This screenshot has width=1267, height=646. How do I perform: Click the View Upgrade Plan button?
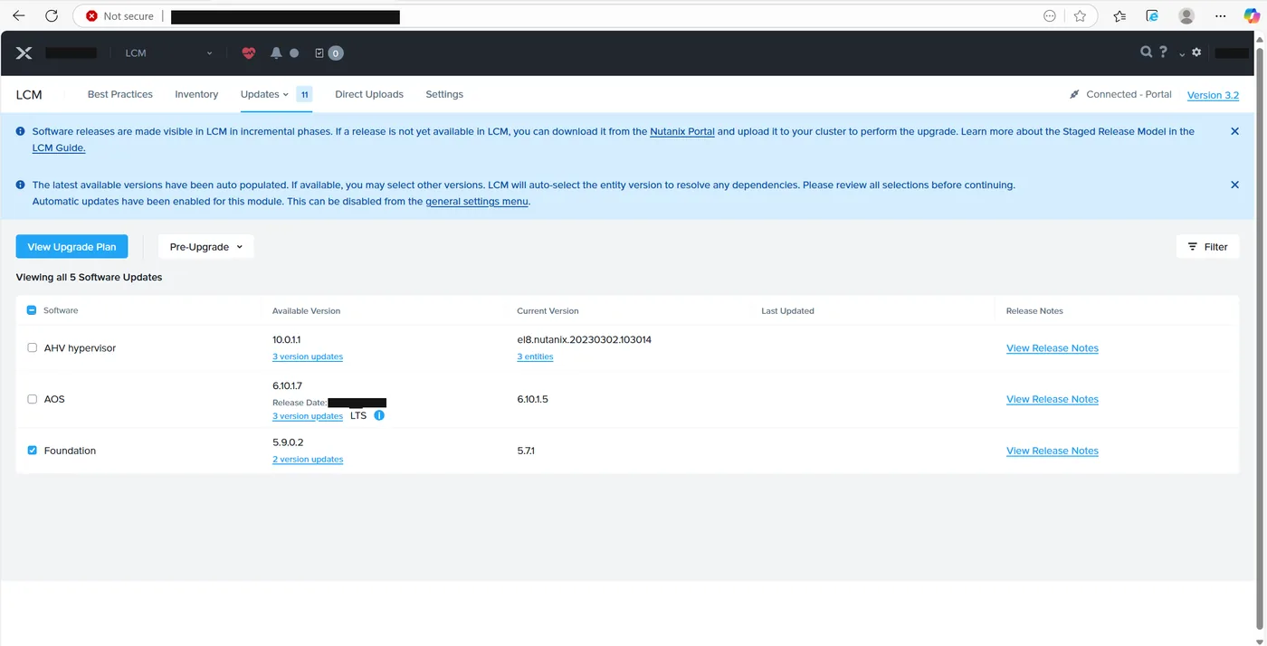click(x=72, y=247)
